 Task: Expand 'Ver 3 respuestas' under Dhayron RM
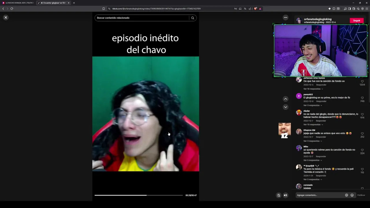pyautogui.click(x=312, y=141)
